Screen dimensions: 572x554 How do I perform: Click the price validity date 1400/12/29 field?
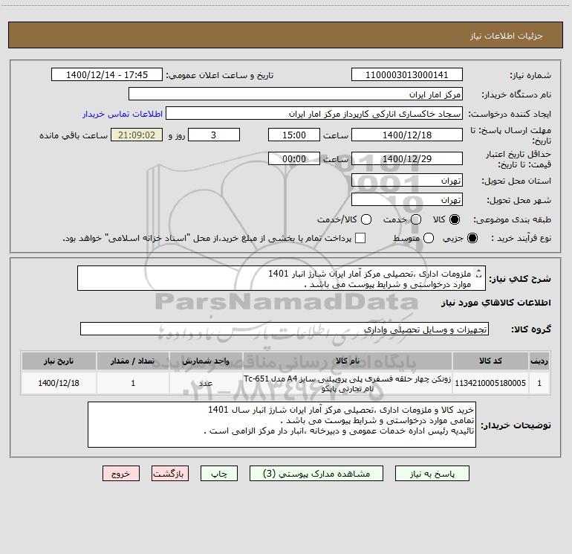[x=407, y=158]
